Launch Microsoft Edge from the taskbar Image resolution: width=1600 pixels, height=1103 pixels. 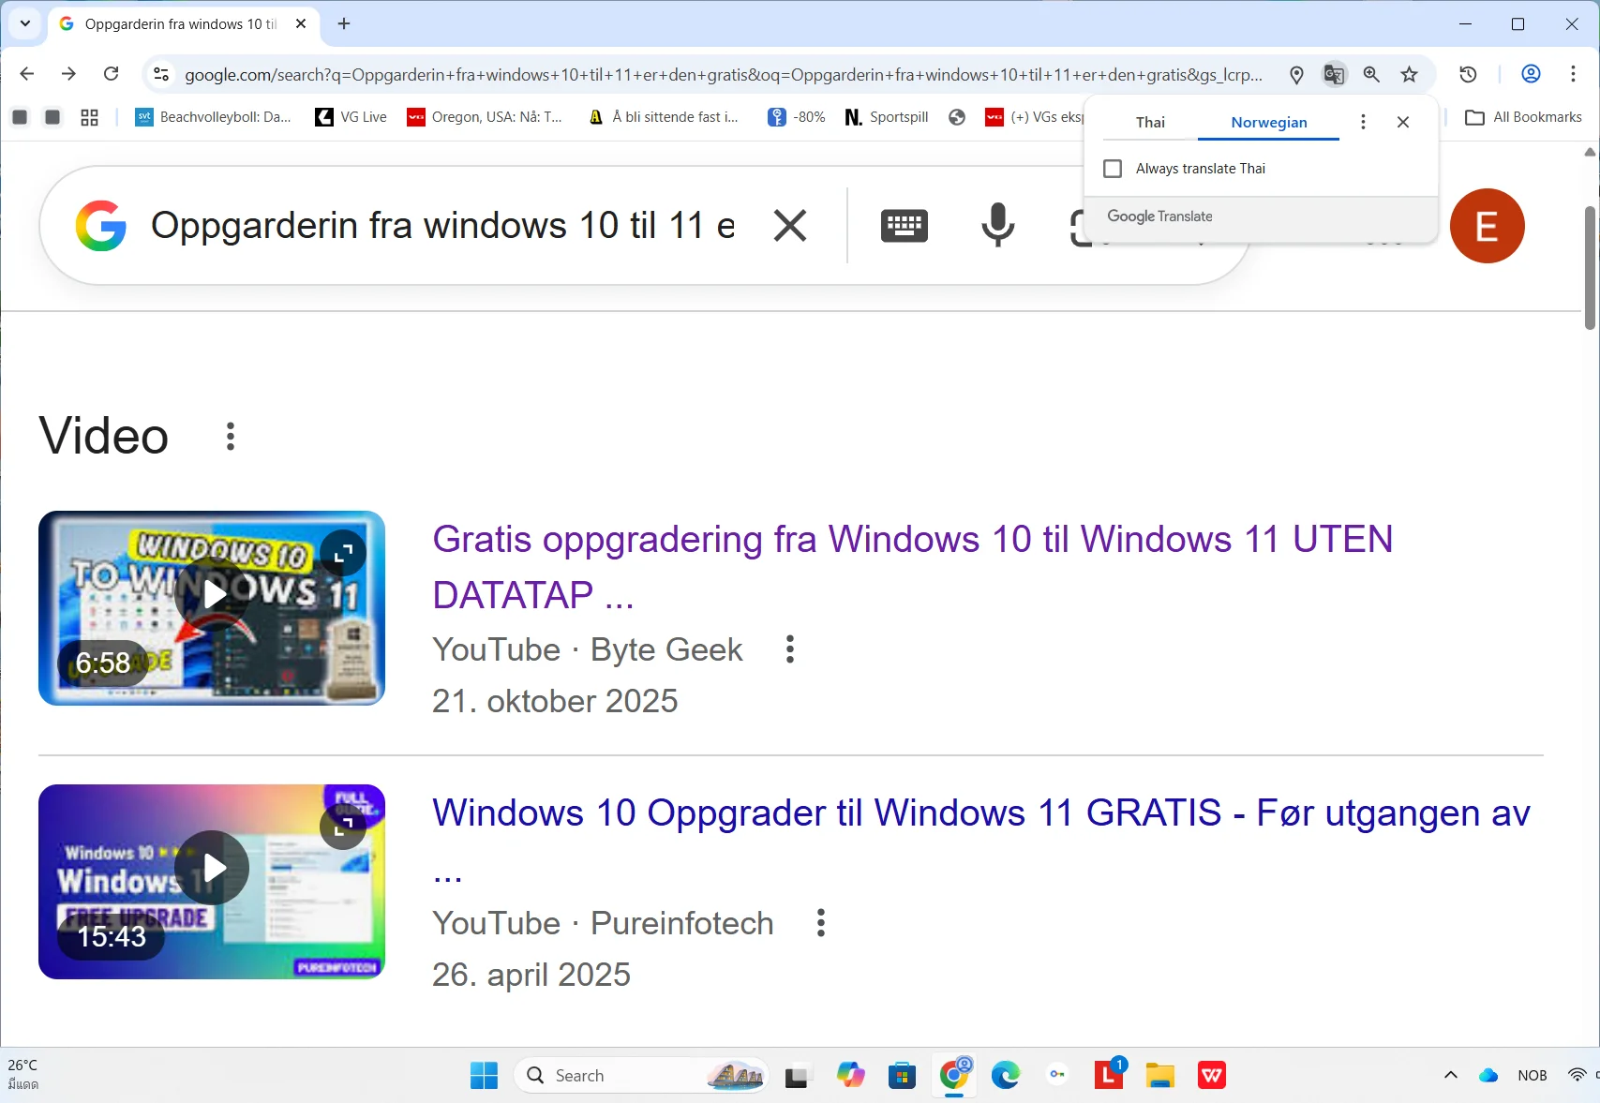(1006, 1075)
